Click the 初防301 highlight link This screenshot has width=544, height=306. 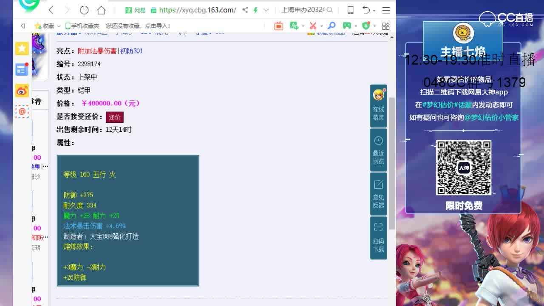pyautogui.click(x=132, y=51)
